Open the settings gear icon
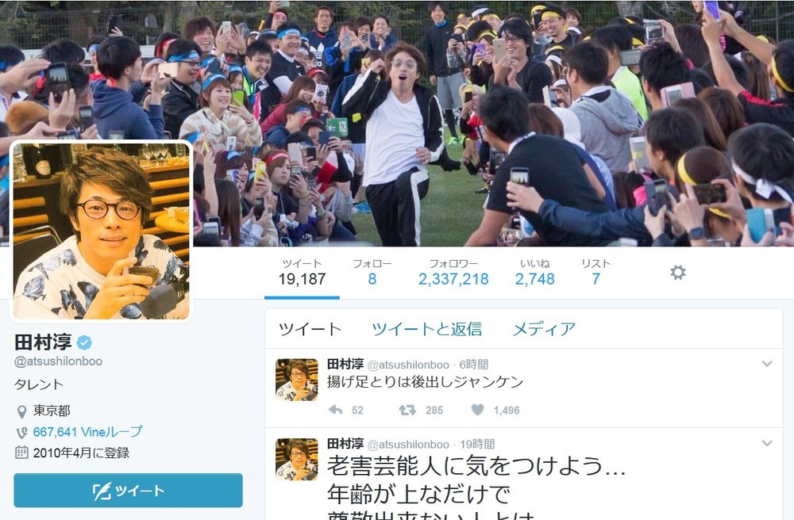Image resolution: width=794 pixels, height=520 pixels. (677, 273)
